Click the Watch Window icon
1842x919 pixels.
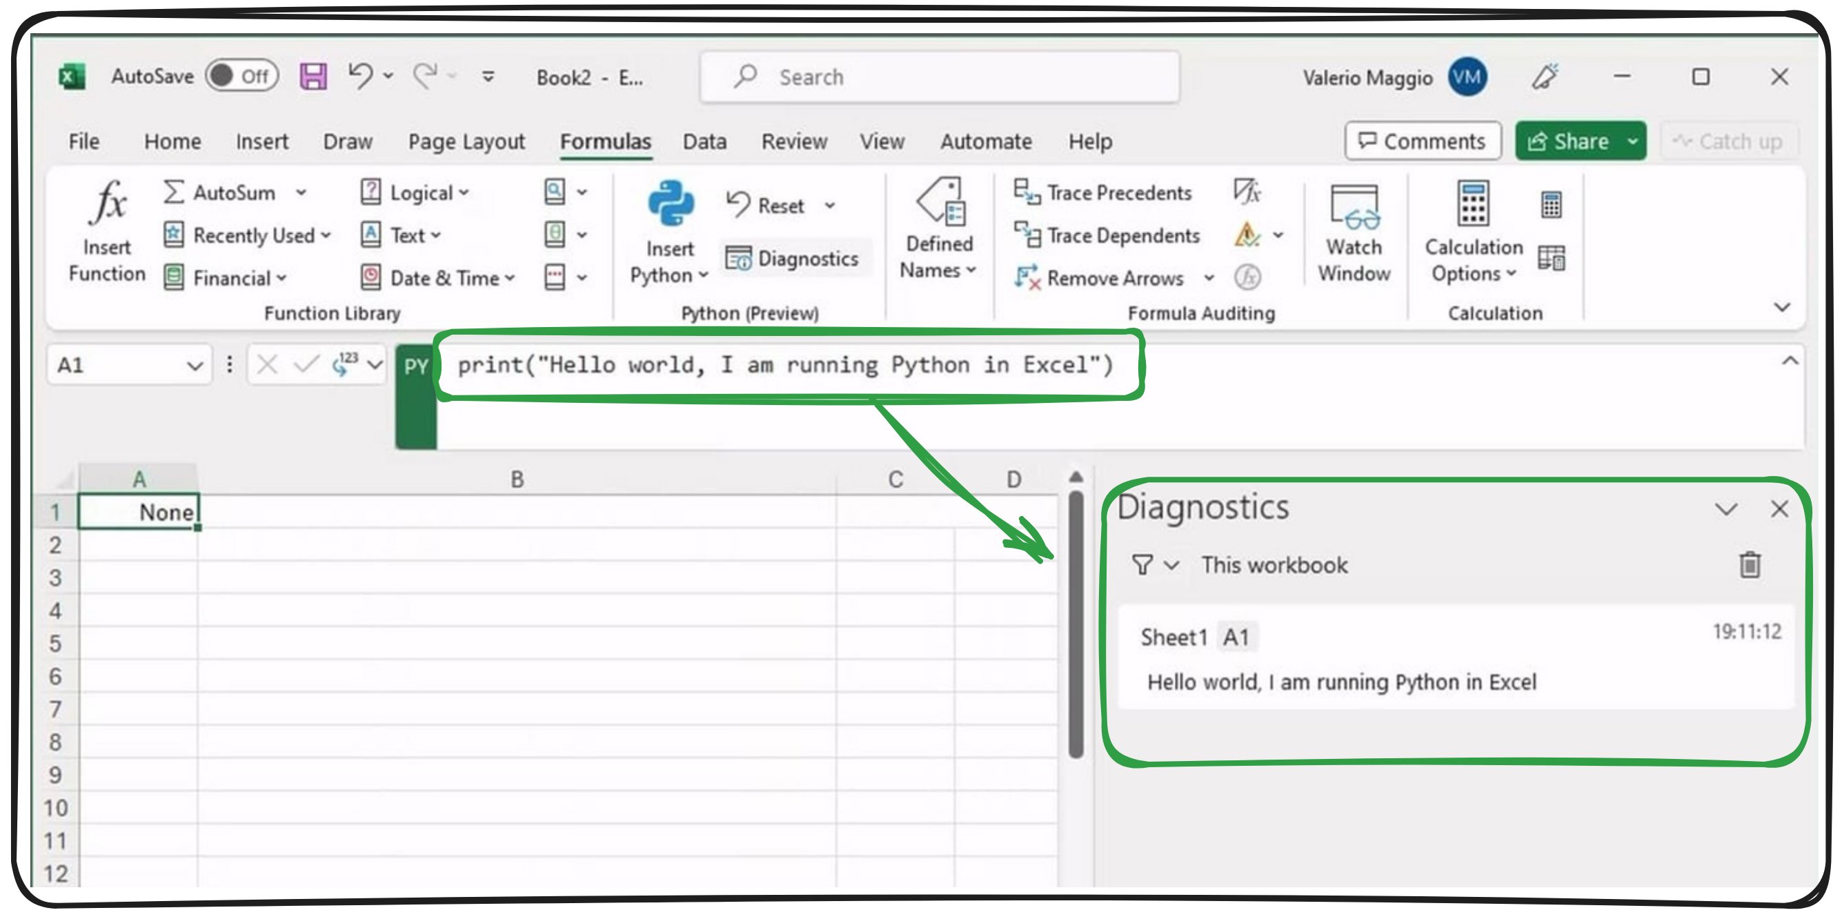[x=1354, y=208]
